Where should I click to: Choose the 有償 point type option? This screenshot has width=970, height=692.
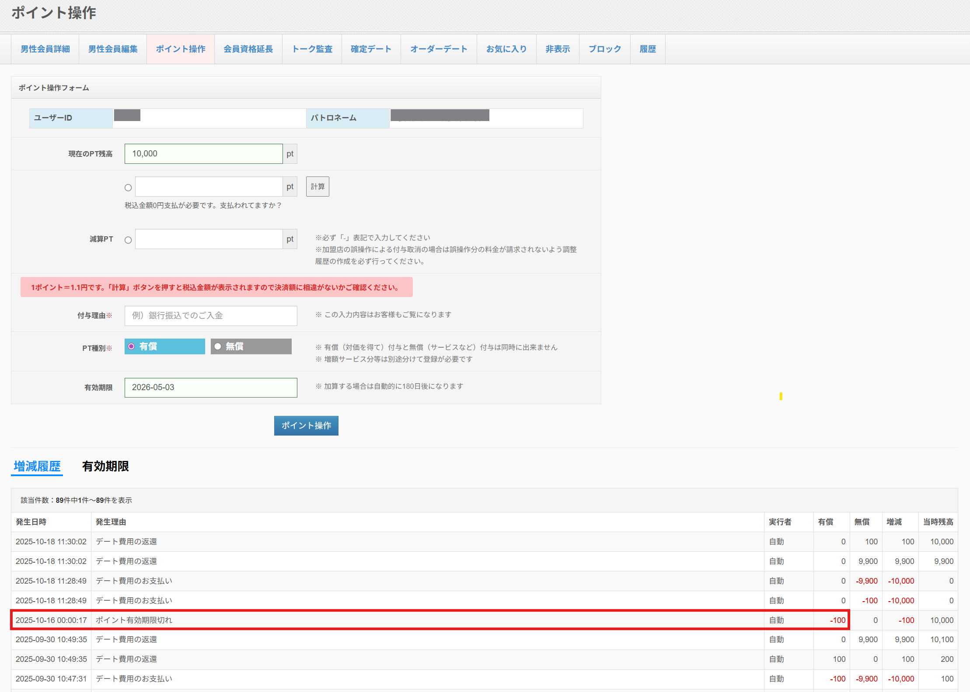pyautogui.click(x=164, y=346)
